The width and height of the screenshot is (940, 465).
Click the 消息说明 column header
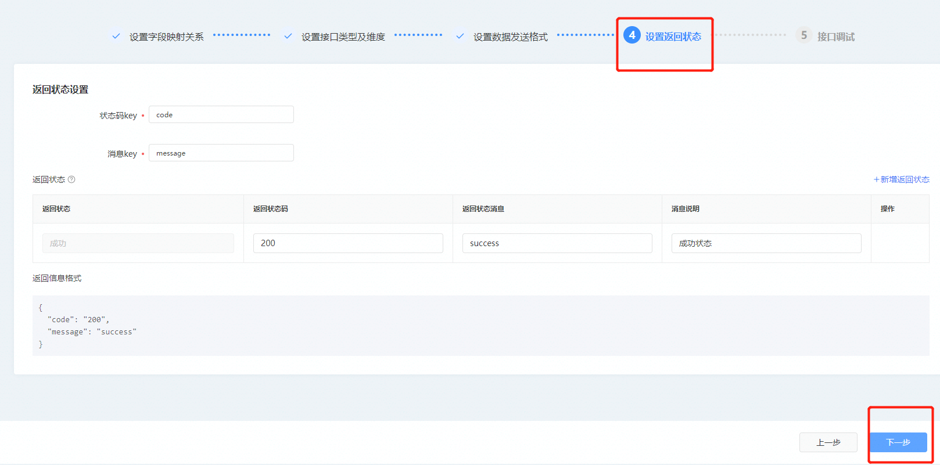coord(686,209)
